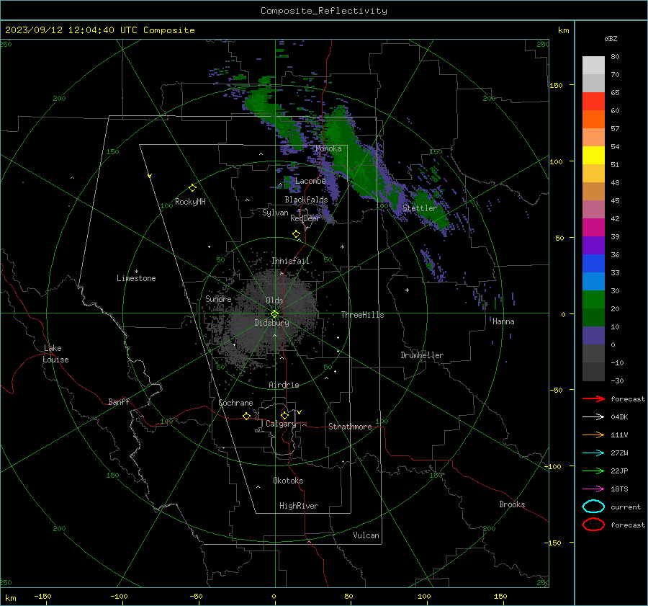Click the Stettler city label

(420, 208)
